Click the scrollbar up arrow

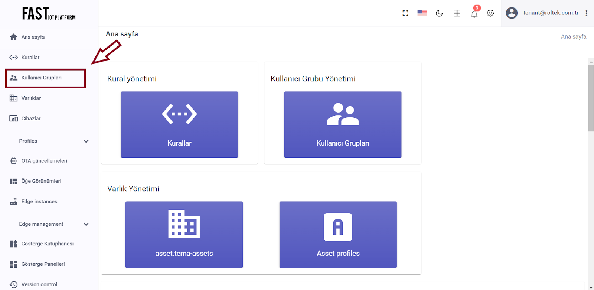pos(591,61)
